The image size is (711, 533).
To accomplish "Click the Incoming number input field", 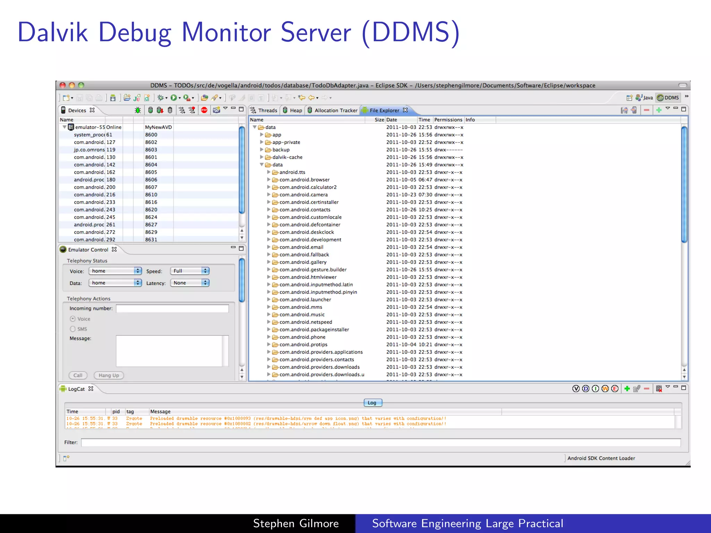I will coord(172,308).
